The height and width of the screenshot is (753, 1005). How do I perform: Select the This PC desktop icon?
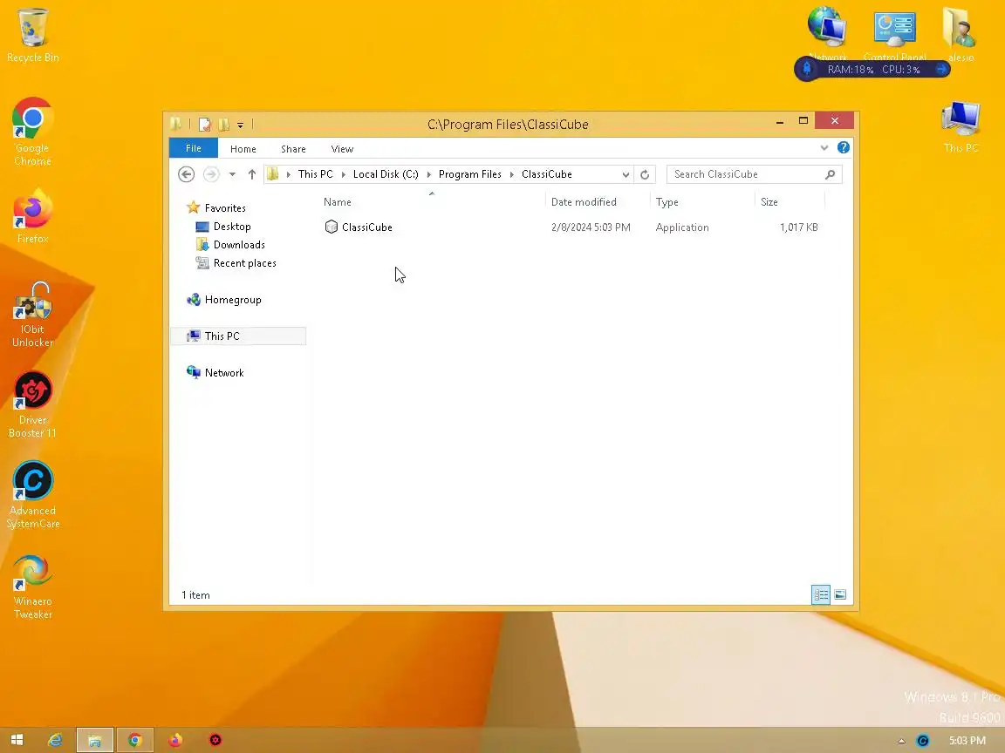click(961, 126)
